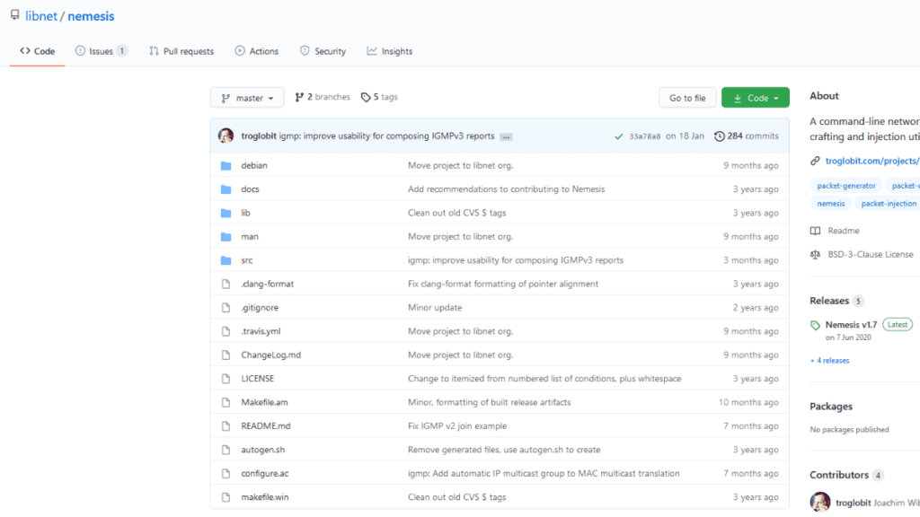Open the master branch dropdown
This screenshot has height=517, width=920.
247,98
